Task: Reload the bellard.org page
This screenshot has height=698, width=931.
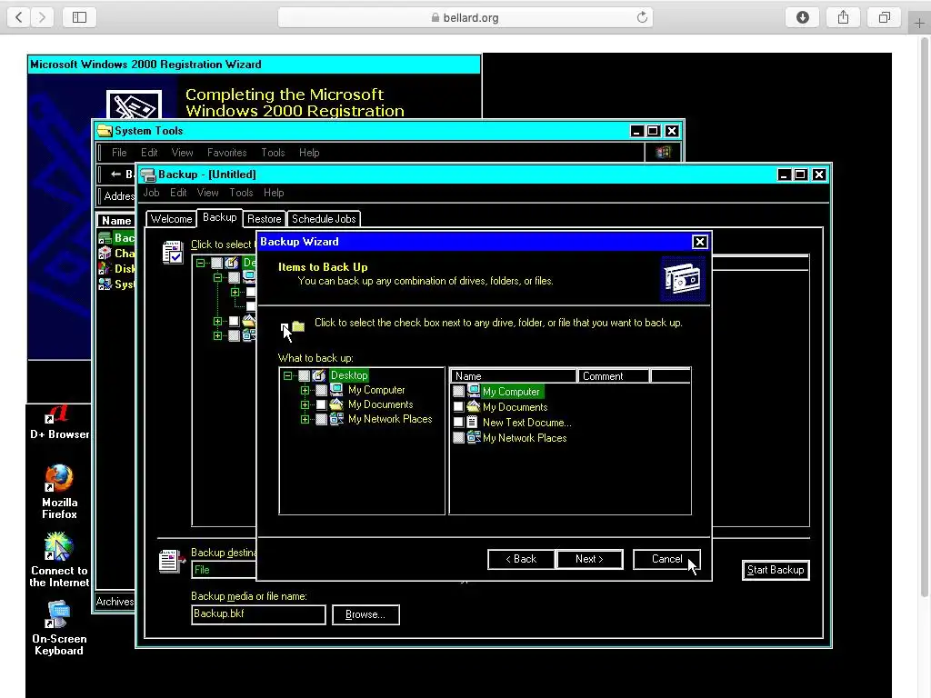Action: 642,17
